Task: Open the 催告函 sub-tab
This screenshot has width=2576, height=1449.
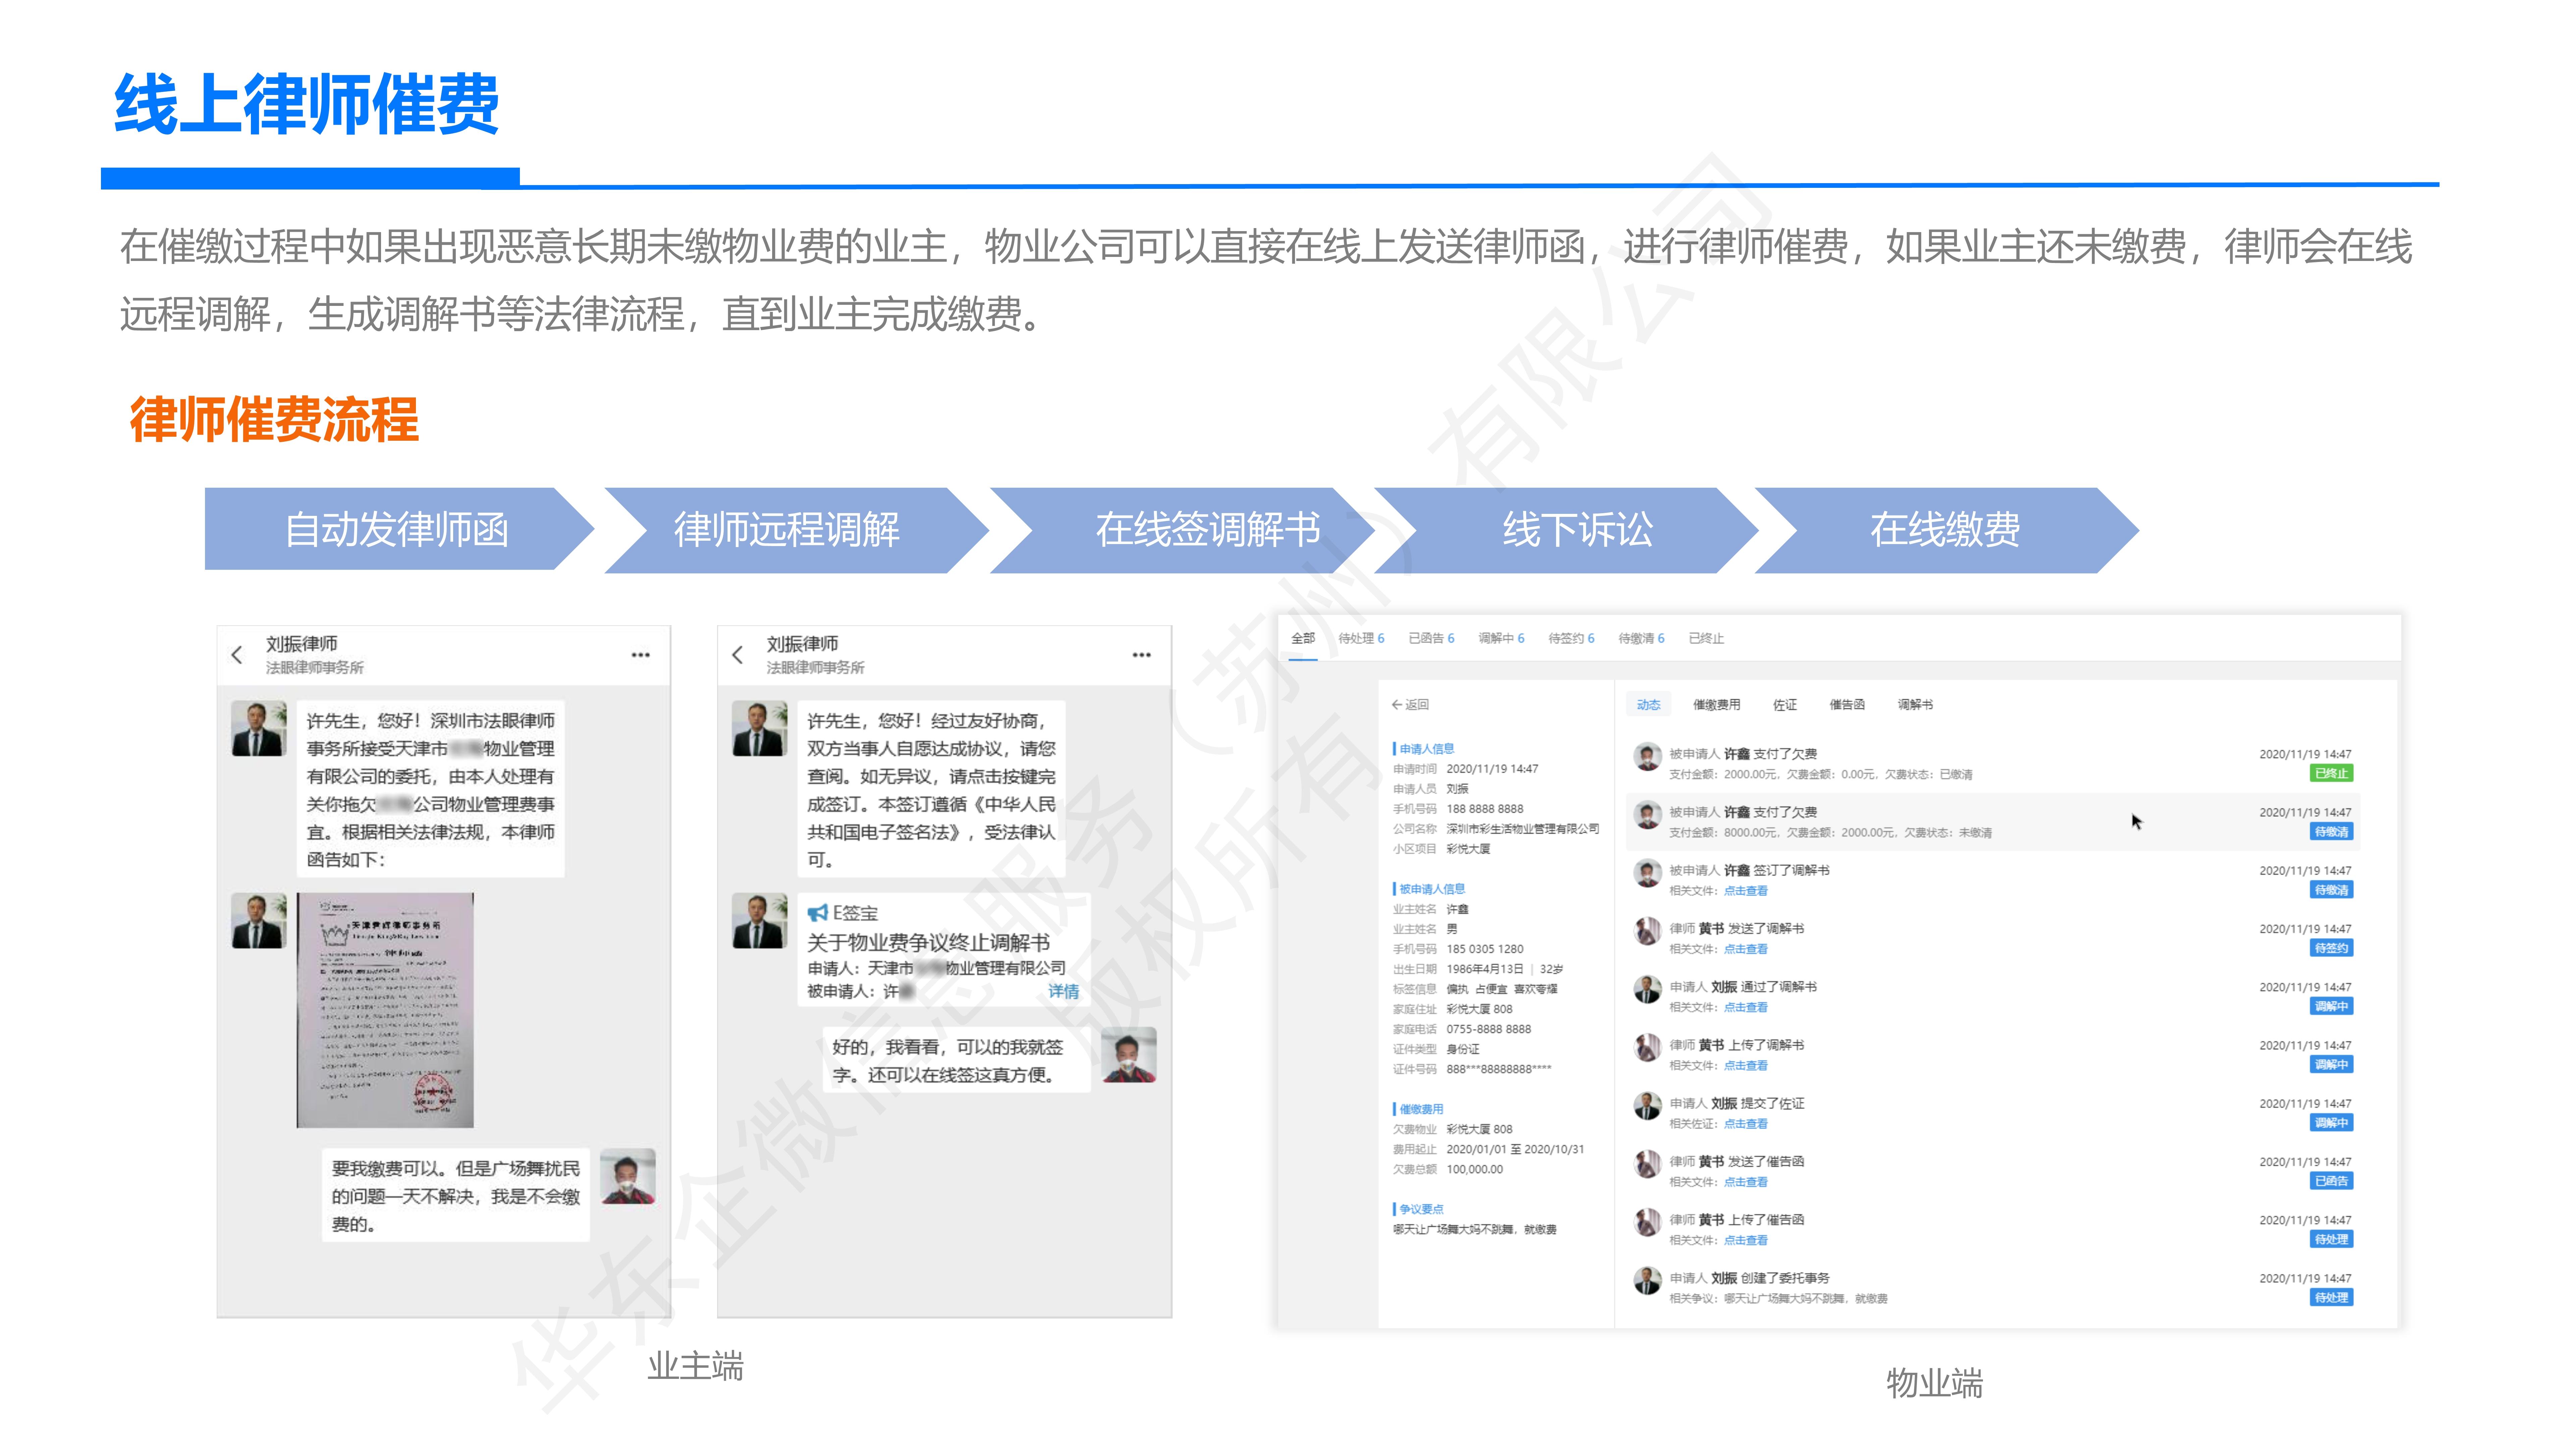Action: [1847, 705]
